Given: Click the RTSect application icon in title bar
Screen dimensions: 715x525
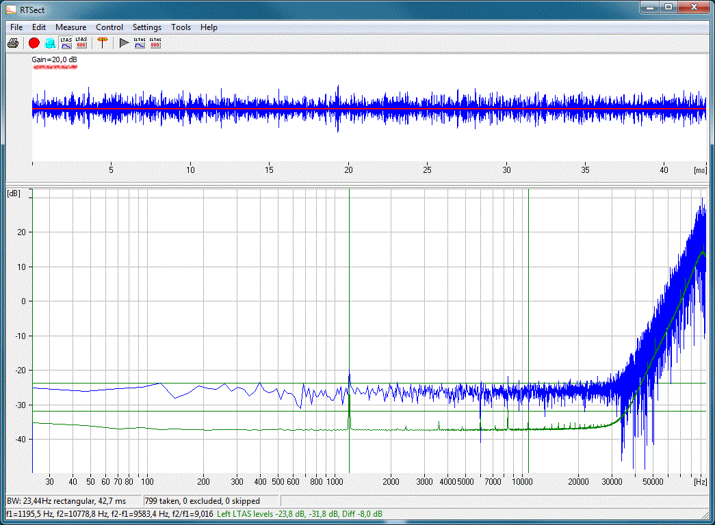Looking at the screenshot, I should coord(11,10).
